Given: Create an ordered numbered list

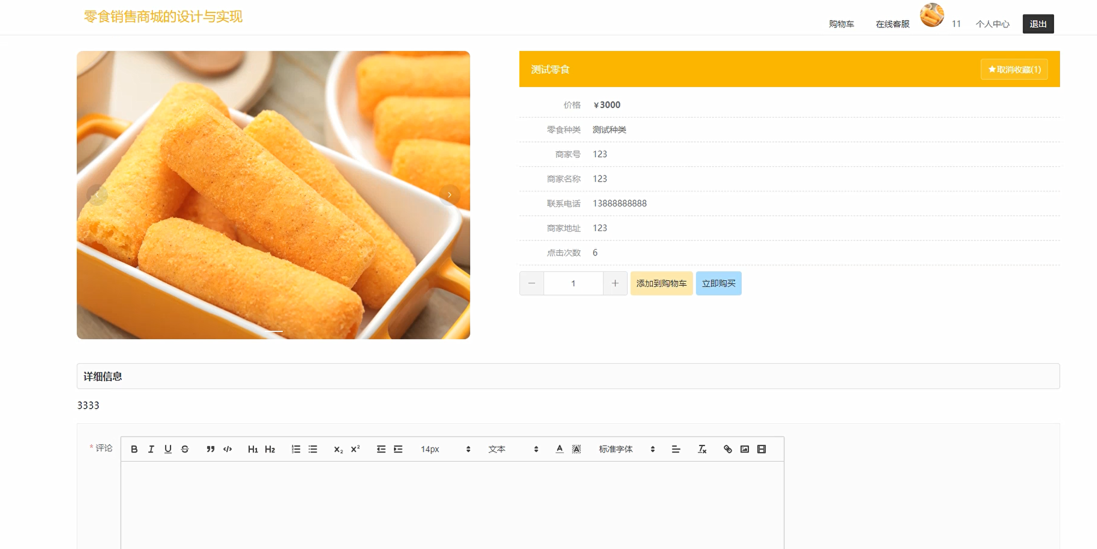Looking at the screenshot, I should tap(296, 449).
